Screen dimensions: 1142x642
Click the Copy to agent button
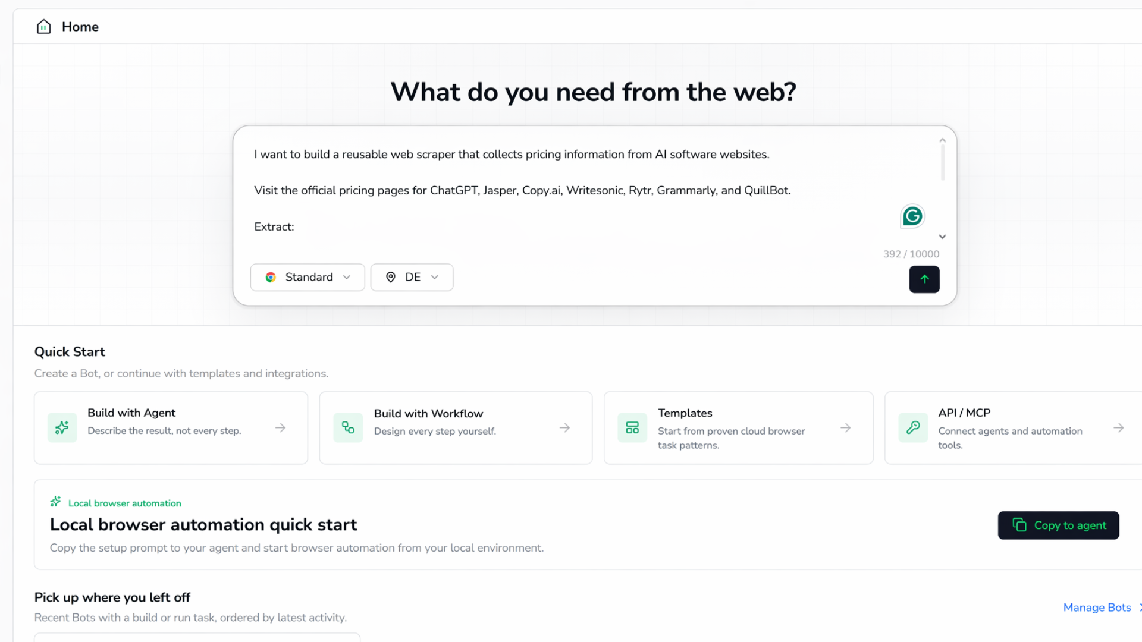pos(1058,525)
